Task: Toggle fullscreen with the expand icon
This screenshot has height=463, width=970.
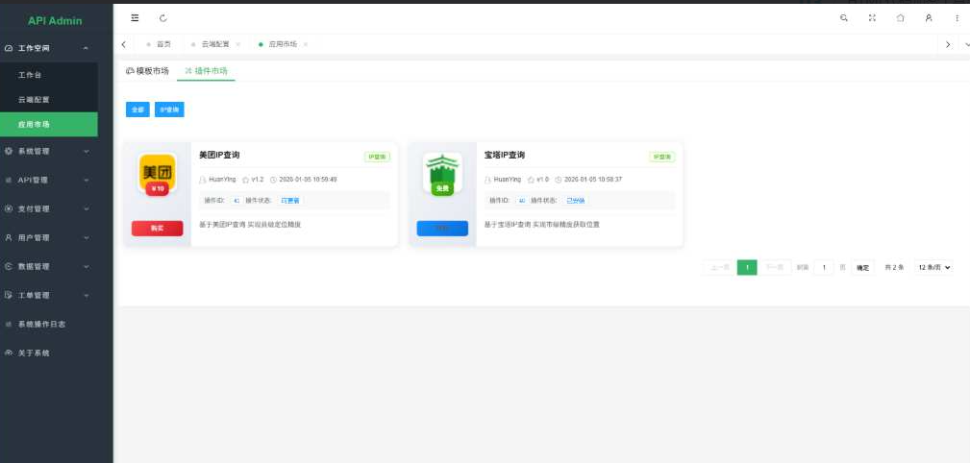Action: [872, 18]
